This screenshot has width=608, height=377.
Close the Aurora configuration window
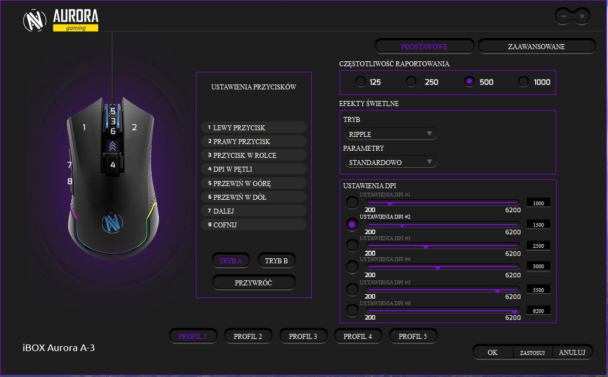tap(582, 16)
